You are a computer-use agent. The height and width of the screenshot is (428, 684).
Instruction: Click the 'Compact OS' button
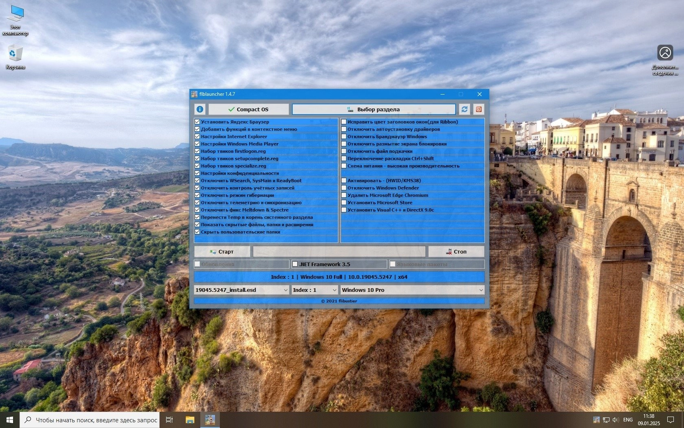pos(248,109)
